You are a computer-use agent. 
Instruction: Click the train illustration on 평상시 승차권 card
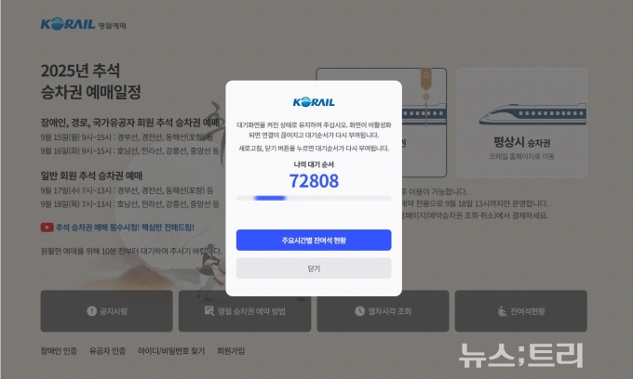532,113
